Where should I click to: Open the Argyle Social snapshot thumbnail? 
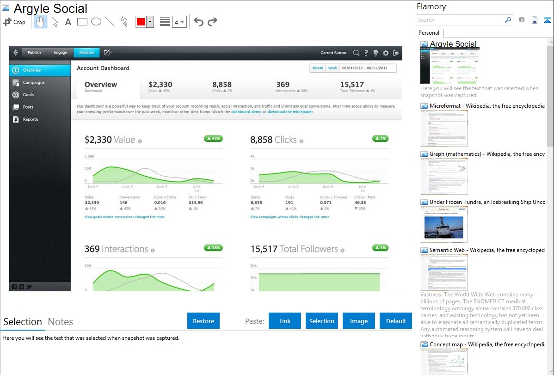[450, 66]
